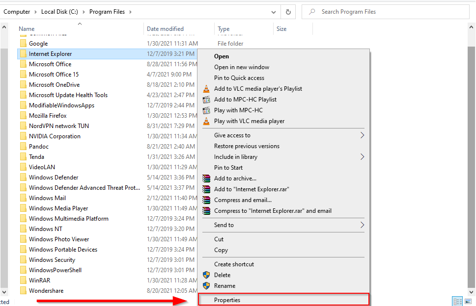Click the shield icon beside Rename

tap(206, 286)
